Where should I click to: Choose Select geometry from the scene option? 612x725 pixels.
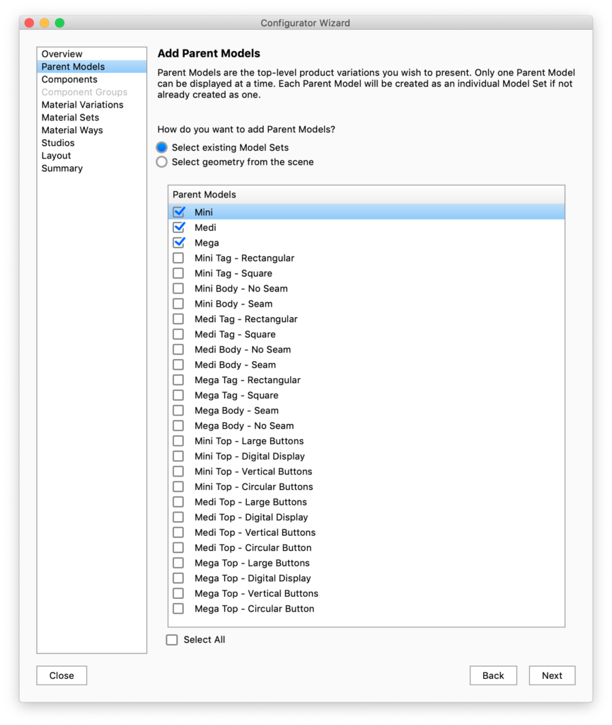pos(162,162)
